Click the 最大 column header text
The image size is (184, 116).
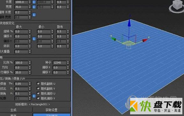pyautogui.click(x=19, y=27)
